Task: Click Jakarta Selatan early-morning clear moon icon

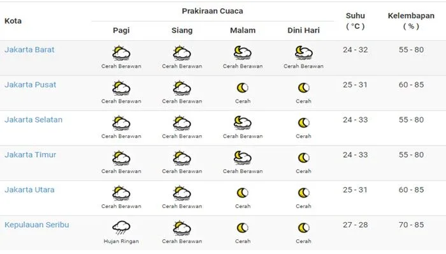Action: 303,123
